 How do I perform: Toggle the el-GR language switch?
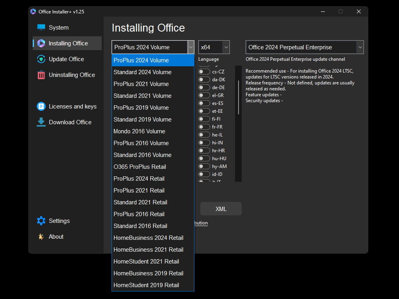(x=204, y=95)
